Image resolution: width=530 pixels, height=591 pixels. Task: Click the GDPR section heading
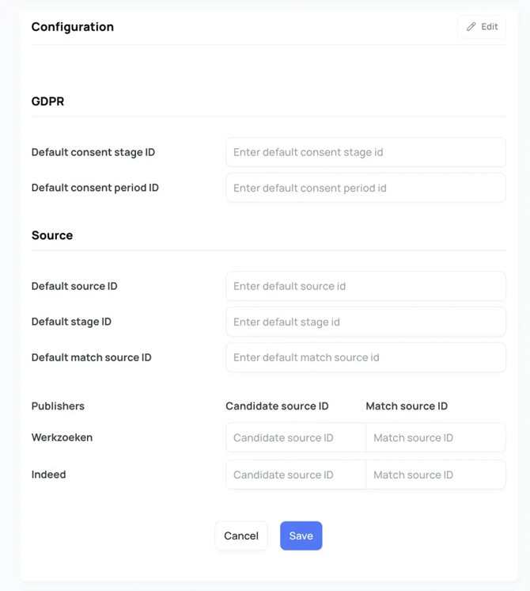47,101
